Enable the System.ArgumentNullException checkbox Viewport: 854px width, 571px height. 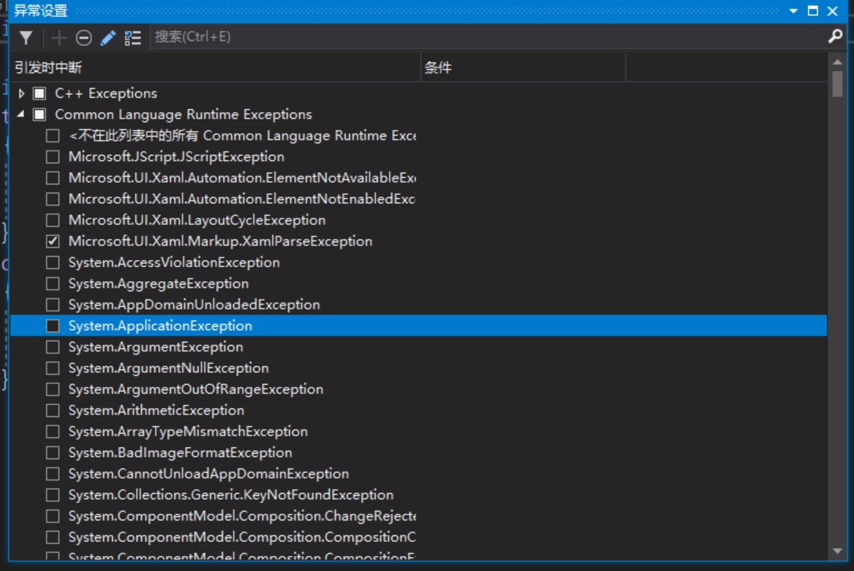coord(53,368)
